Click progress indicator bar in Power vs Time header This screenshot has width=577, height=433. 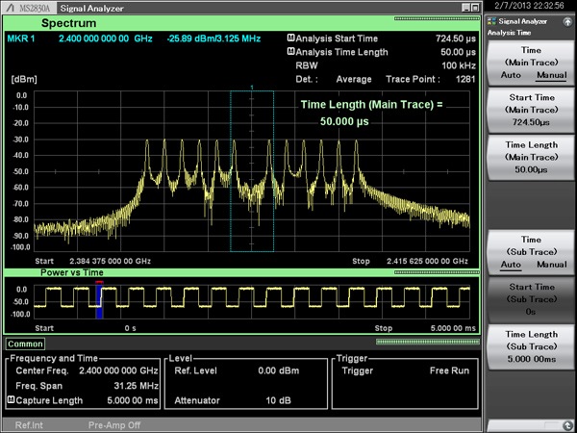(437, 272)
